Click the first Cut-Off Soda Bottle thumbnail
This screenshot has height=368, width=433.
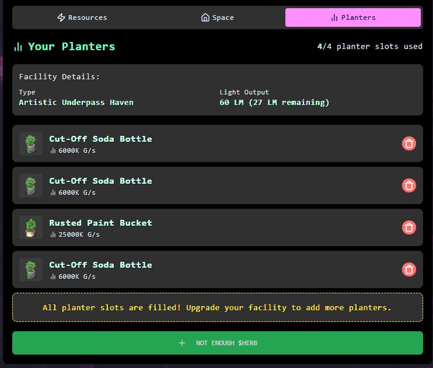tap(30, 143)
